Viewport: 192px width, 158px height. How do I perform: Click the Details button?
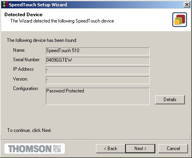click(170, 100)
